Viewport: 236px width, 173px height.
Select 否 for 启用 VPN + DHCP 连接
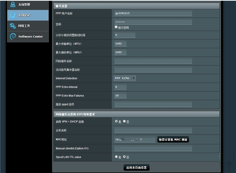point(124,121)
